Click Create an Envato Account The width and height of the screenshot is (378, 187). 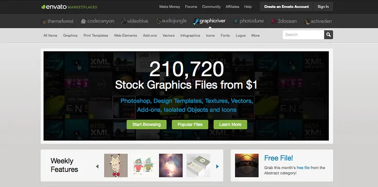click(x=287, y=7)
